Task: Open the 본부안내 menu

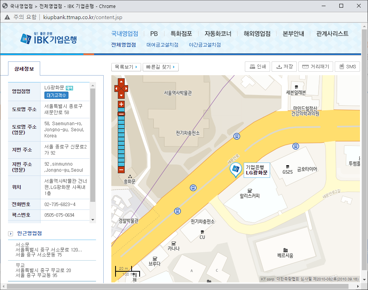Action: pyautogui.click(x=293, y=34)
